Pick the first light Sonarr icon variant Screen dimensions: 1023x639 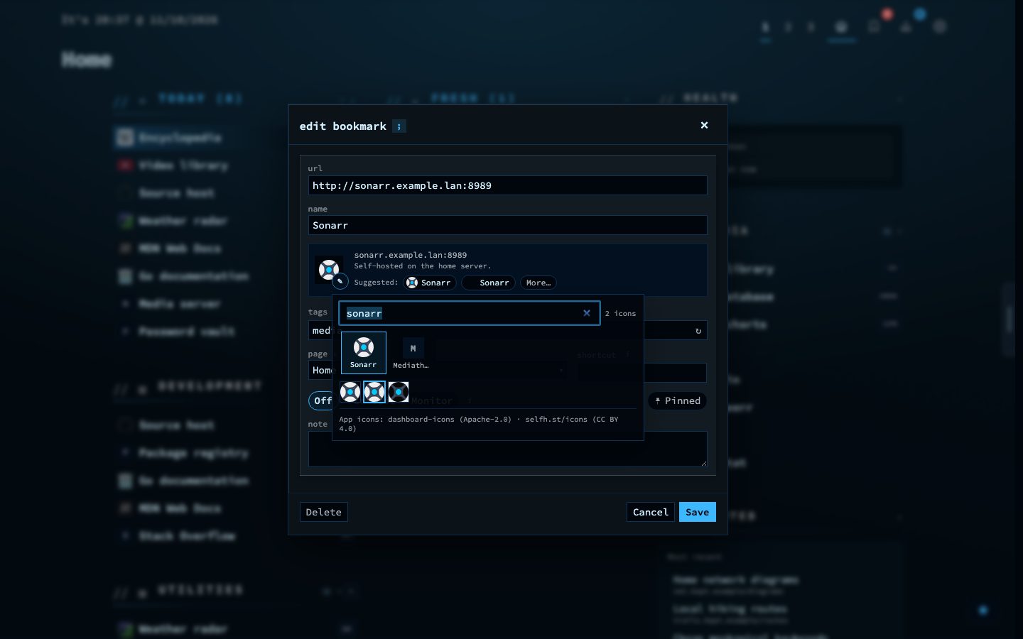350,392
